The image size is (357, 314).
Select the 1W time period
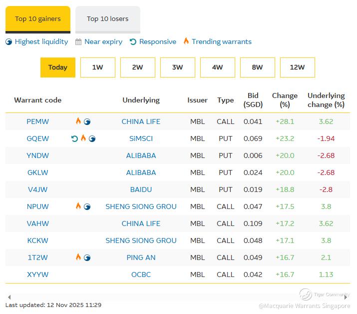pyautogui.click(x=97, y=67)
